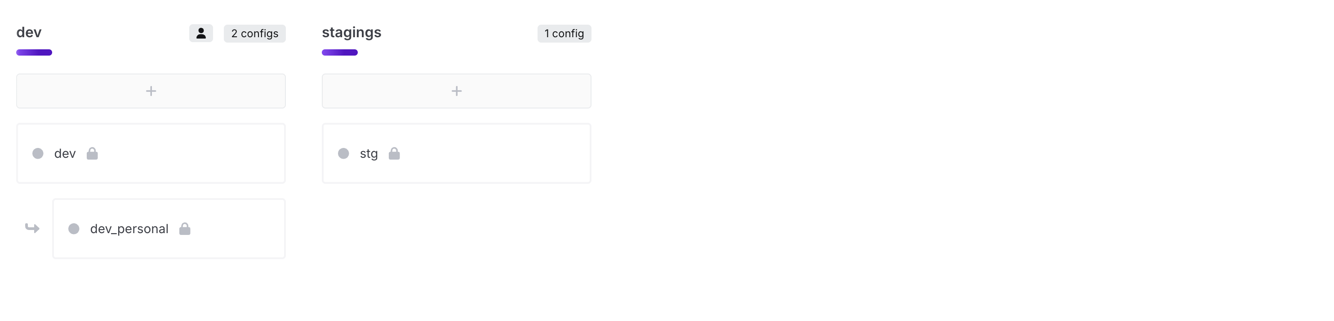The height and width of the screenshot is (321, 1334).
Task: Click the branch arrow icon beside dev_personal
Action: pos(32,228)
